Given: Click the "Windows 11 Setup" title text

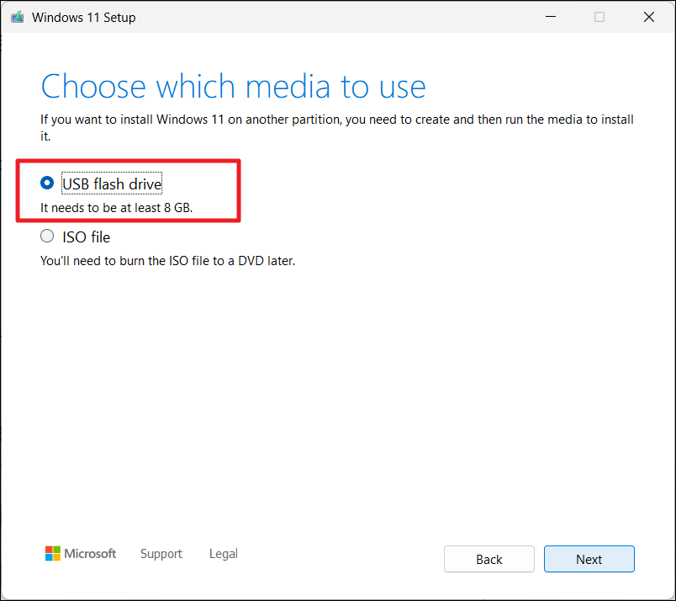Looking at the screenshot, I should tap(83, 18).
